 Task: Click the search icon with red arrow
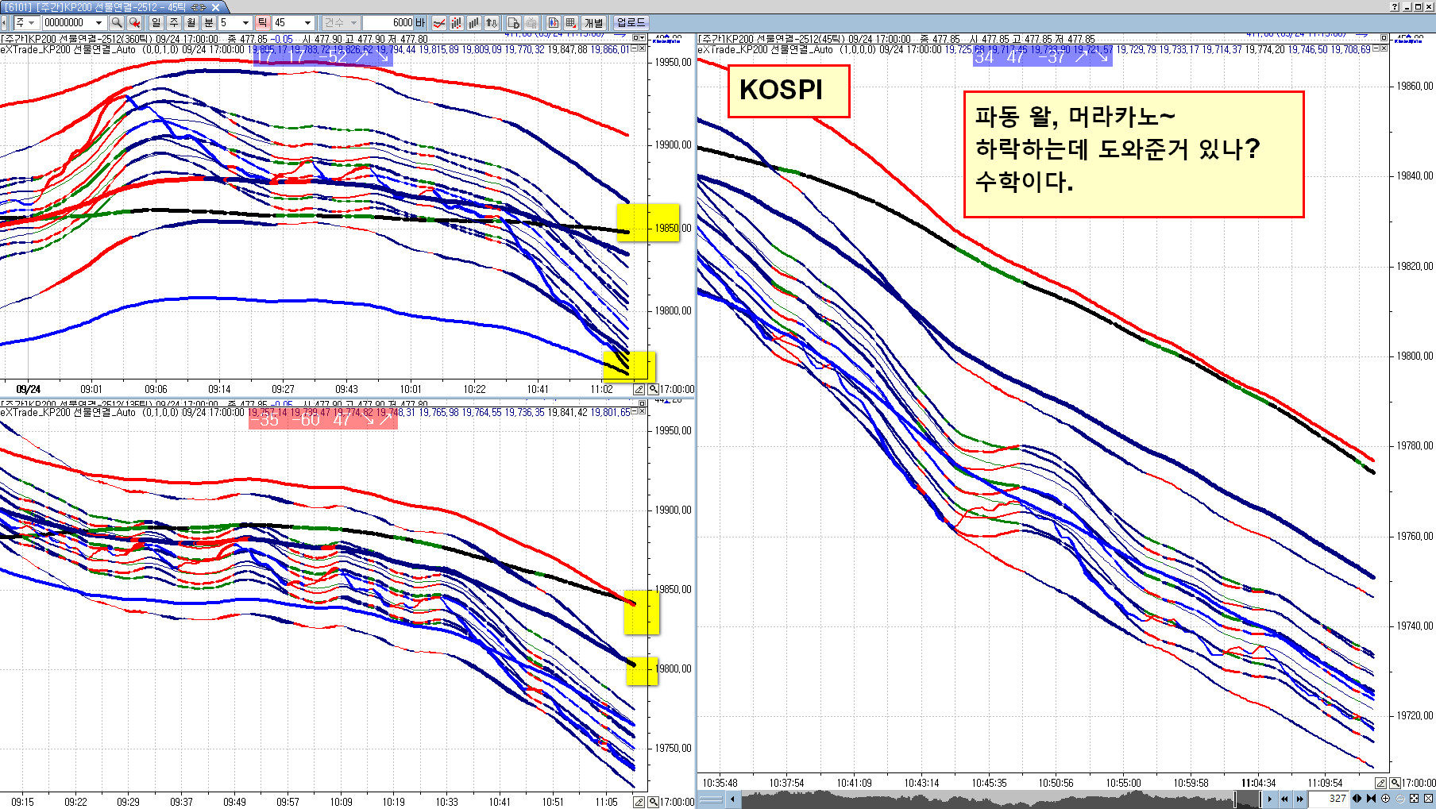tap(134, 23)
